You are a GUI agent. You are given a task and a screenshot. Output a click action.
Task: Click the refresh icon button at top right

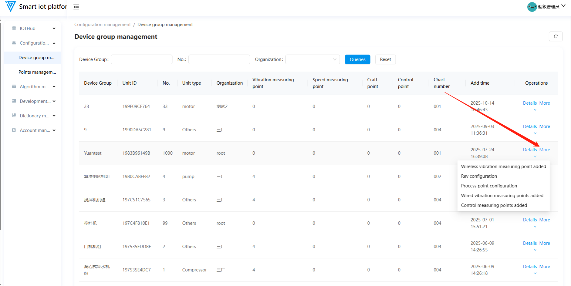[556, 36]
